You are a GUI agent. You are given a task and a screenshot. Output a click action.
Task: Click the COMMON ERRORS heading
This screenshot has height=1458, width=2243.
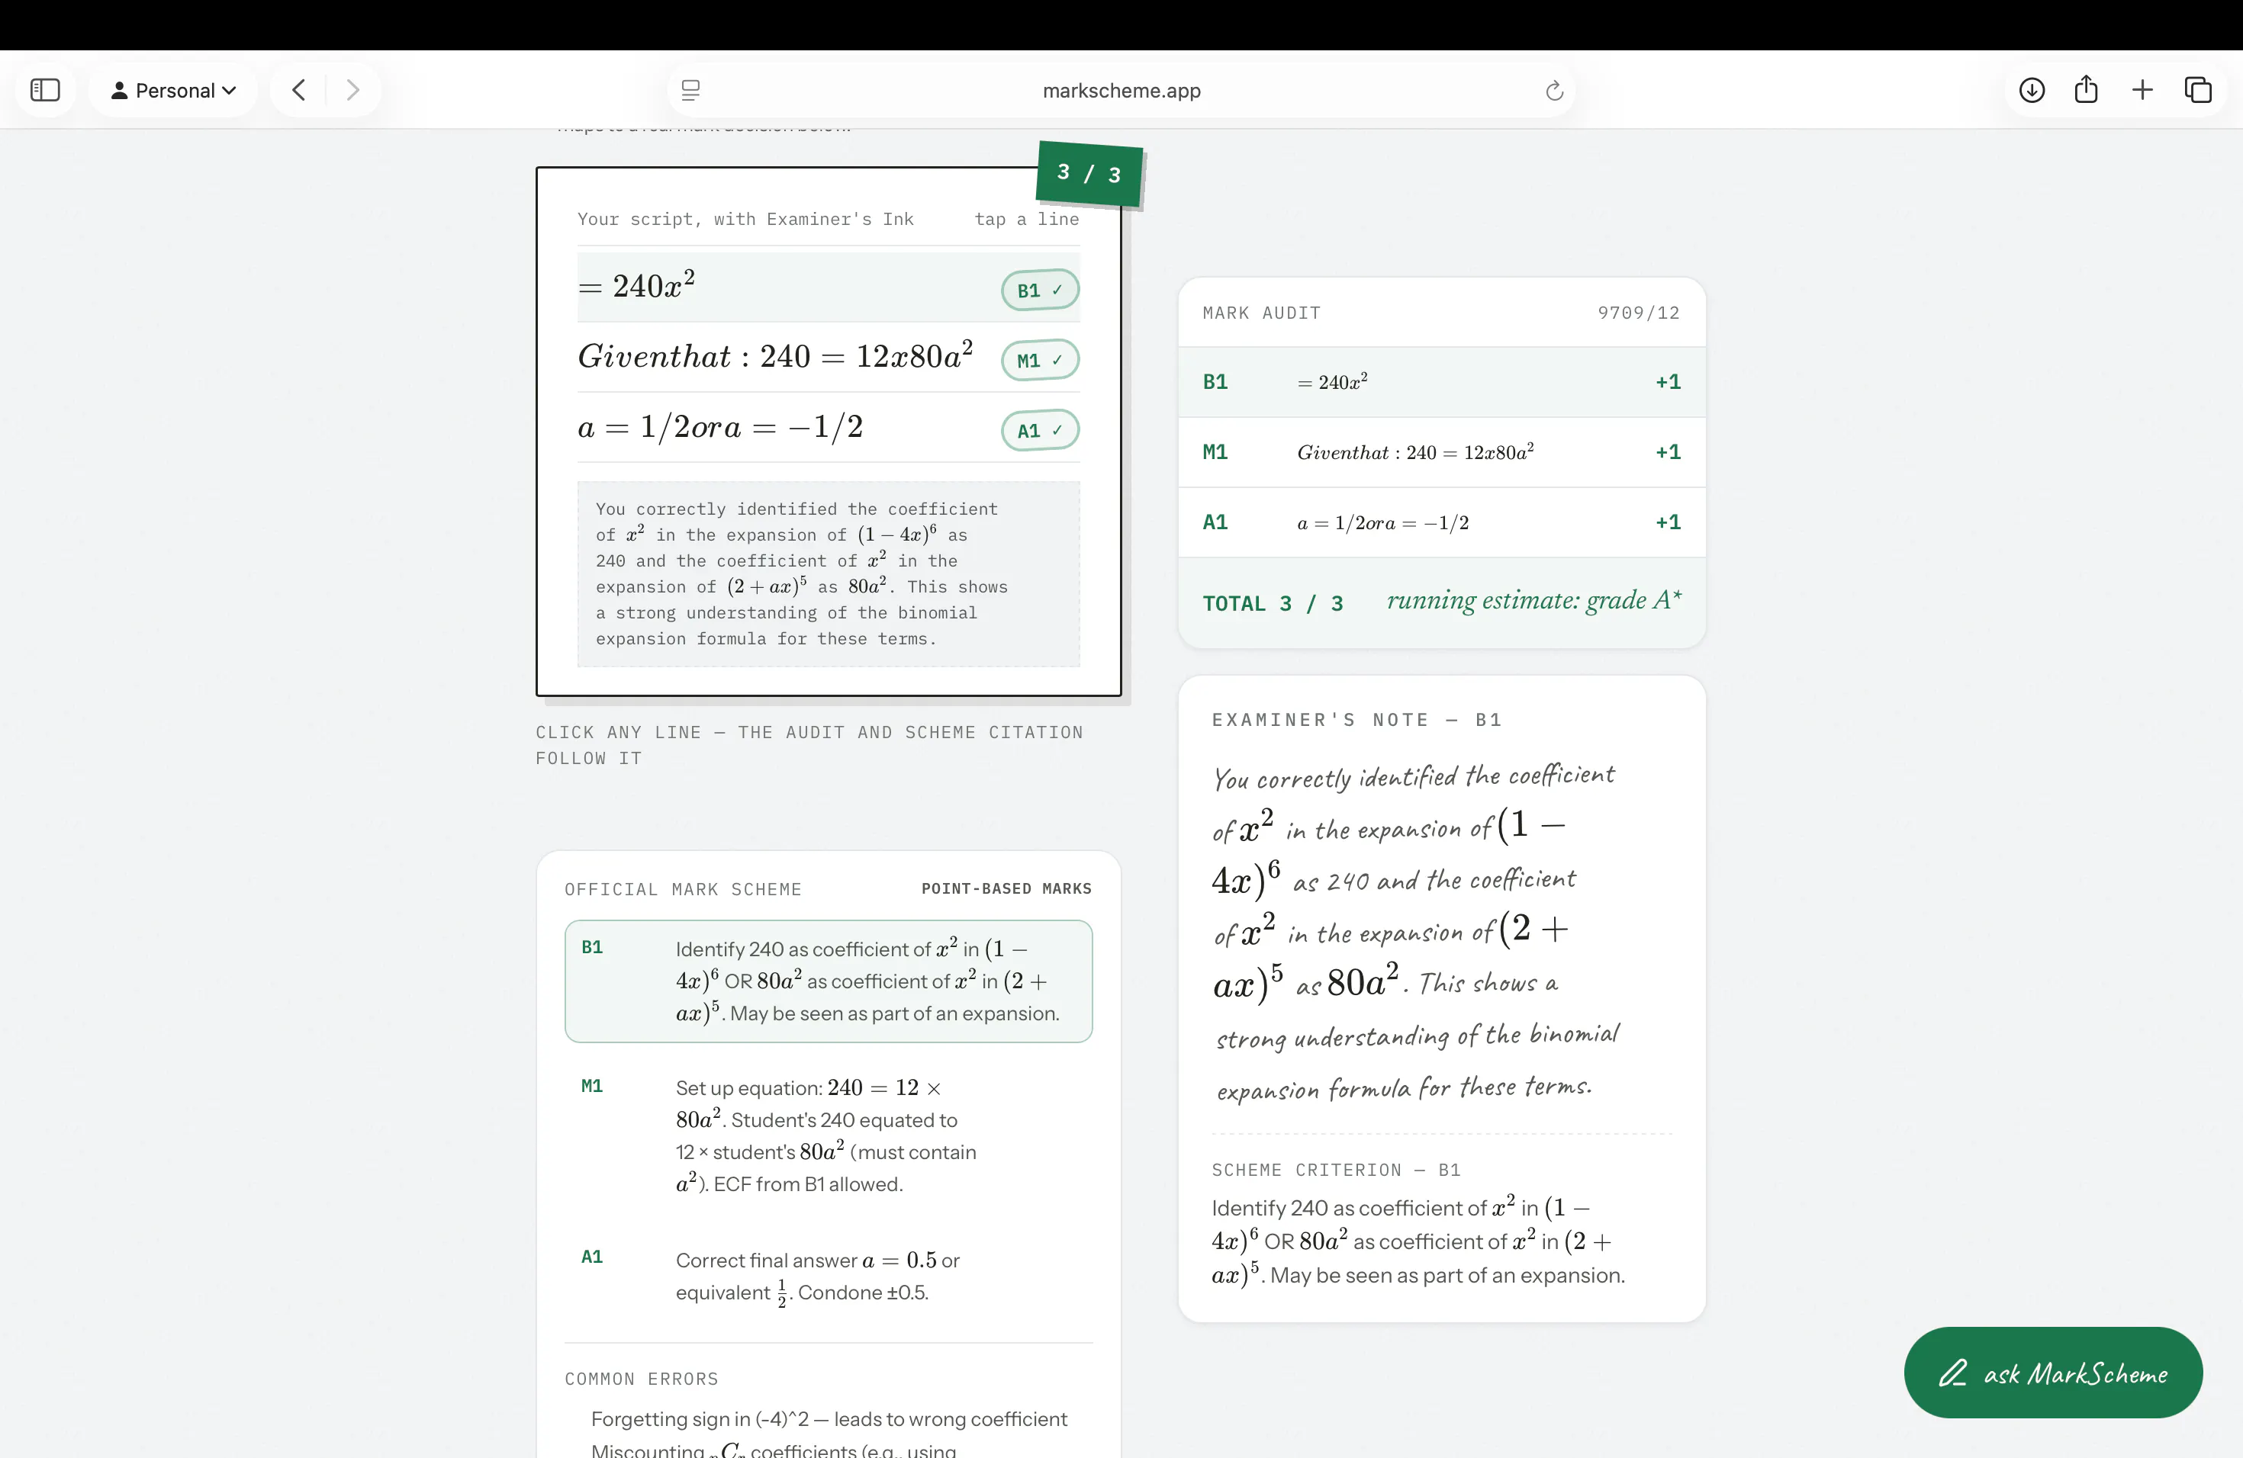[641, 1379]
